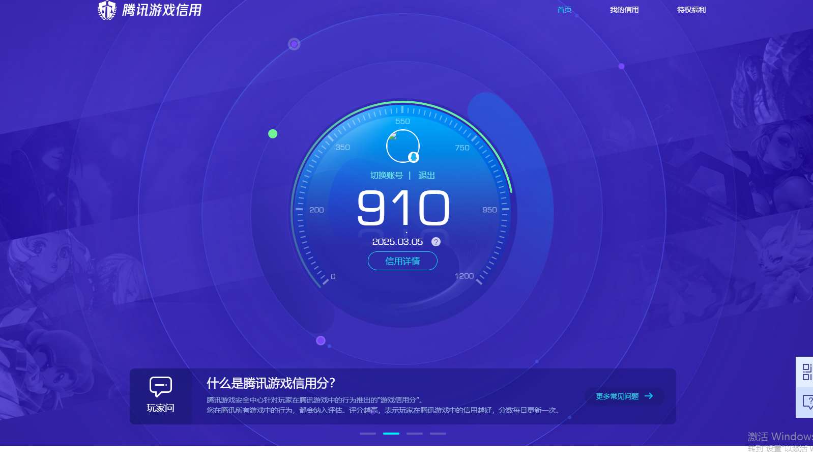Select the first carousel indicator dash

click(368, 434)
